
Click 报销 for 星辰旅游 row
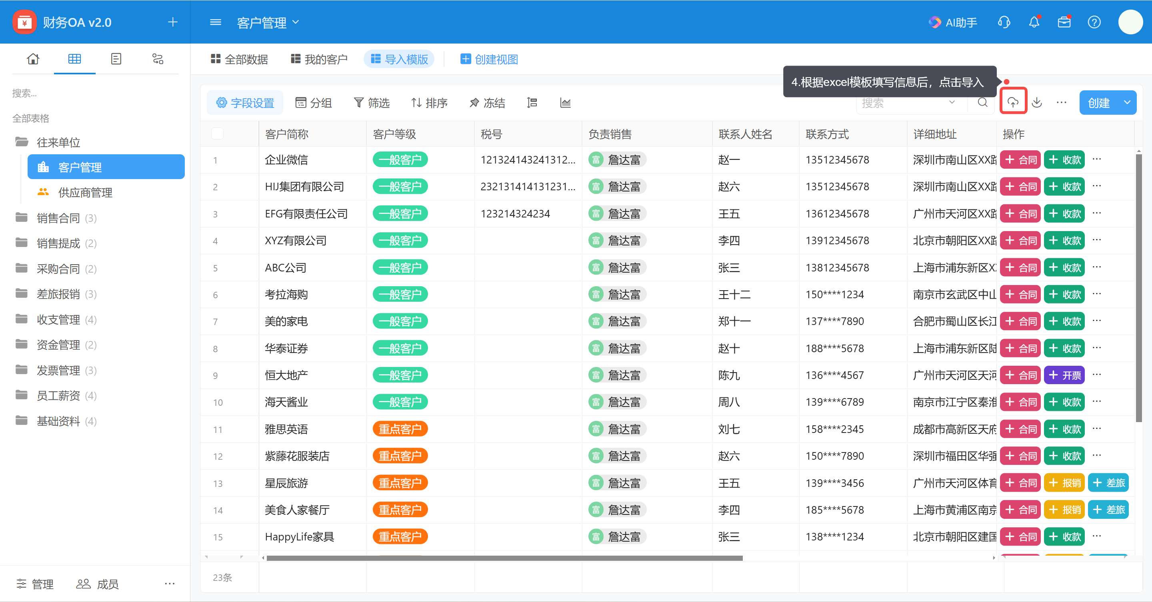1064,482
